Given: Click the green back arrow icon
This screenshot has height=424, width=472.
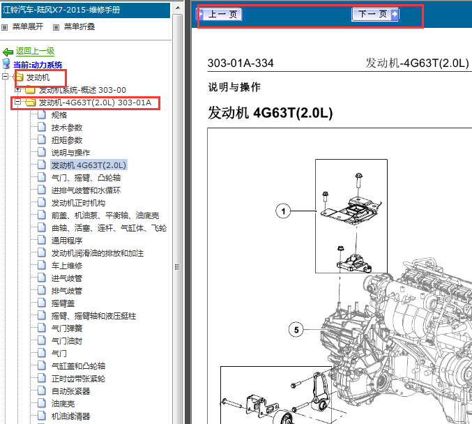Looking at the screenshot, I should 8,52.
